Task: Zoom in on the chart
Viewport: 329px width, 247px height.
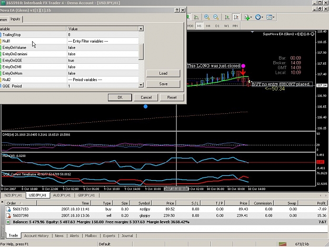Action: pyautogui.click(x=207, y=17)
